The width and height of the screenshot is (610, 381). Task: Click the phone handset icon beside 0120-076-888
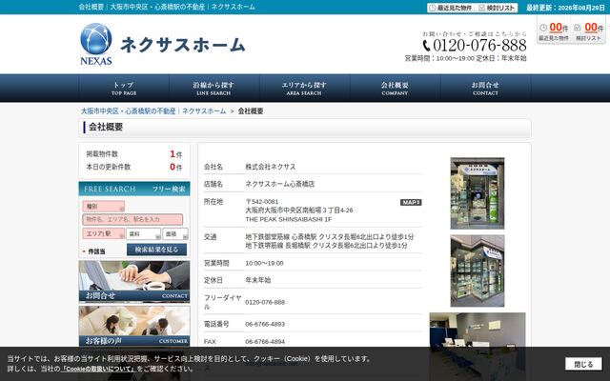(x=427, y=46)
